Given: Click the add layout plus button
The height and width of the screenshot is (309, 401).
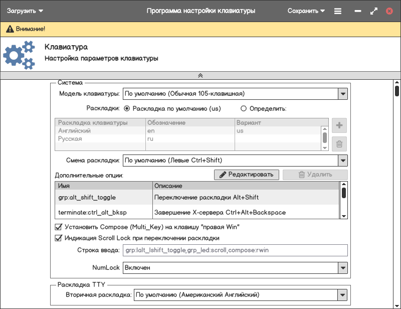Looking at the screenshot, I should click(339, 125).
